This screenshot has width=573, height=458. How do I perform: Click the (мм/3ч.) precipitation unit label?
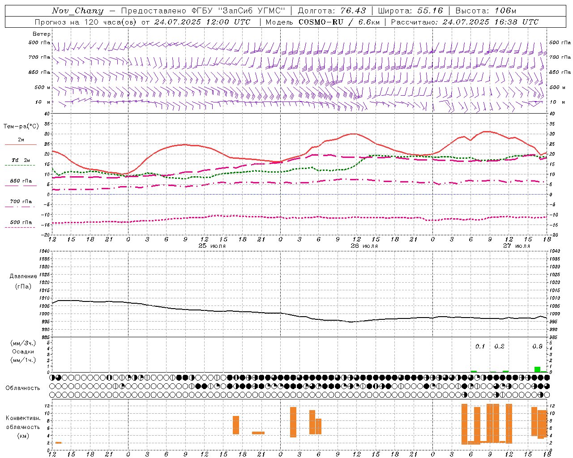click(x=23, y=343)
